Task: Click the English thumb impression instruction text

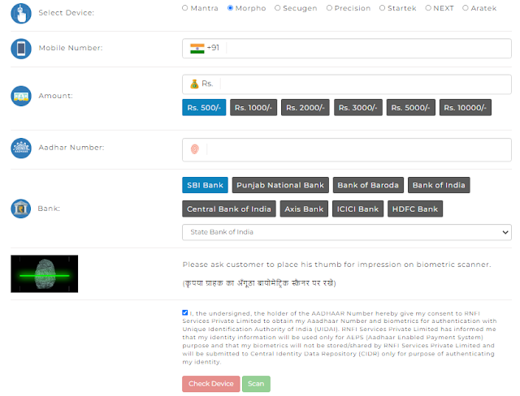Action: point(336,265)
